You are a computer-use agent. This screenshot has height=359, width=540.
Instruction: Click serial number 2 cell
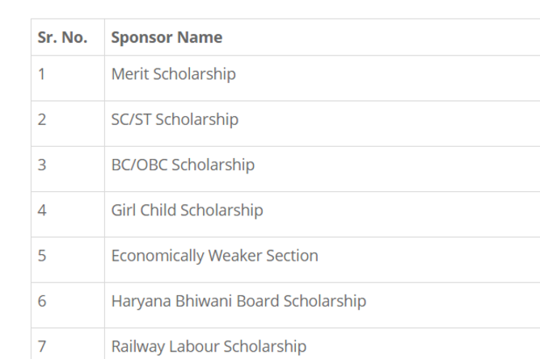[42, 119]
